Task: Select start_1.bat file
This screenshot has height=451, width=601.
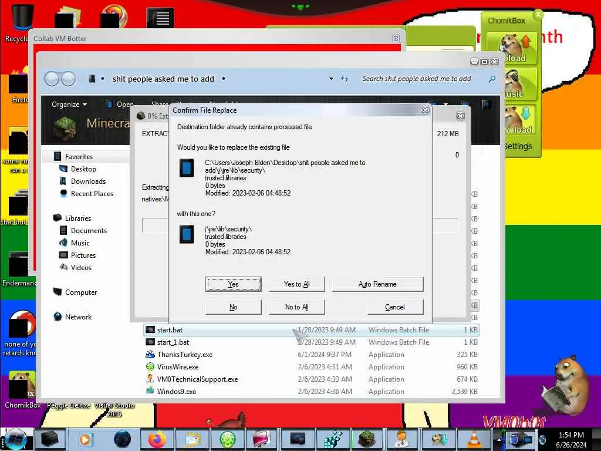Action: click(x=311, y=342)
